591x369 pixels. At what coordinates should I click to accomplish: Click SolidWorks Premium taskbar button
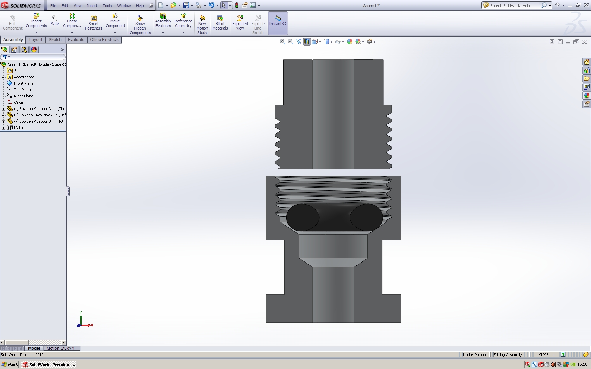pyautogui.click(x=49, y=364)
